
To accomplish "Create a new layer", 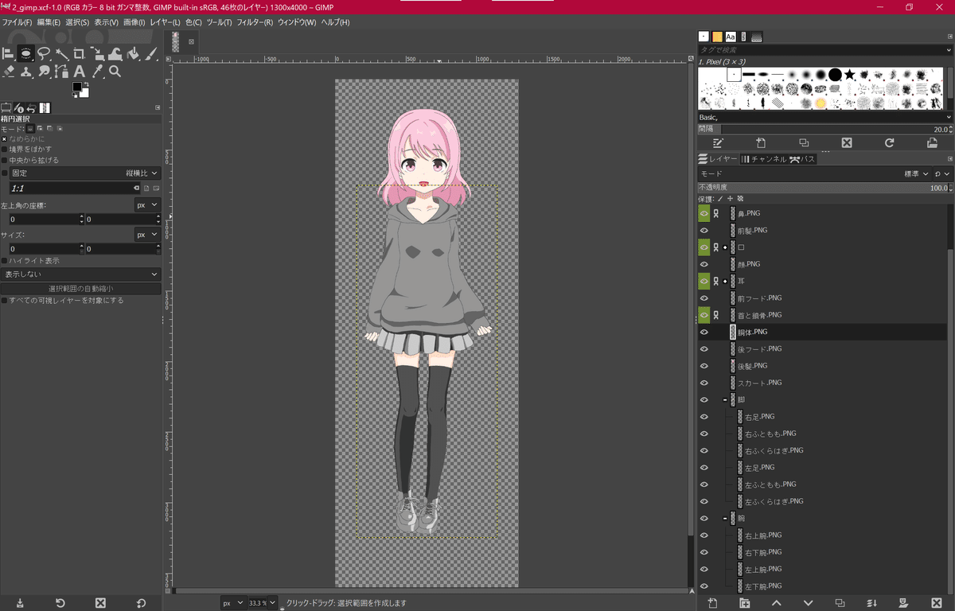I will [712, 603].
